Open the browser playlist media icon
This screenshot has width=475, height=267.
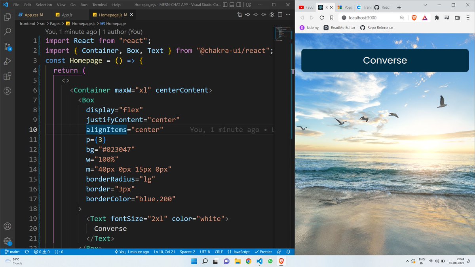tap(447, 18)
